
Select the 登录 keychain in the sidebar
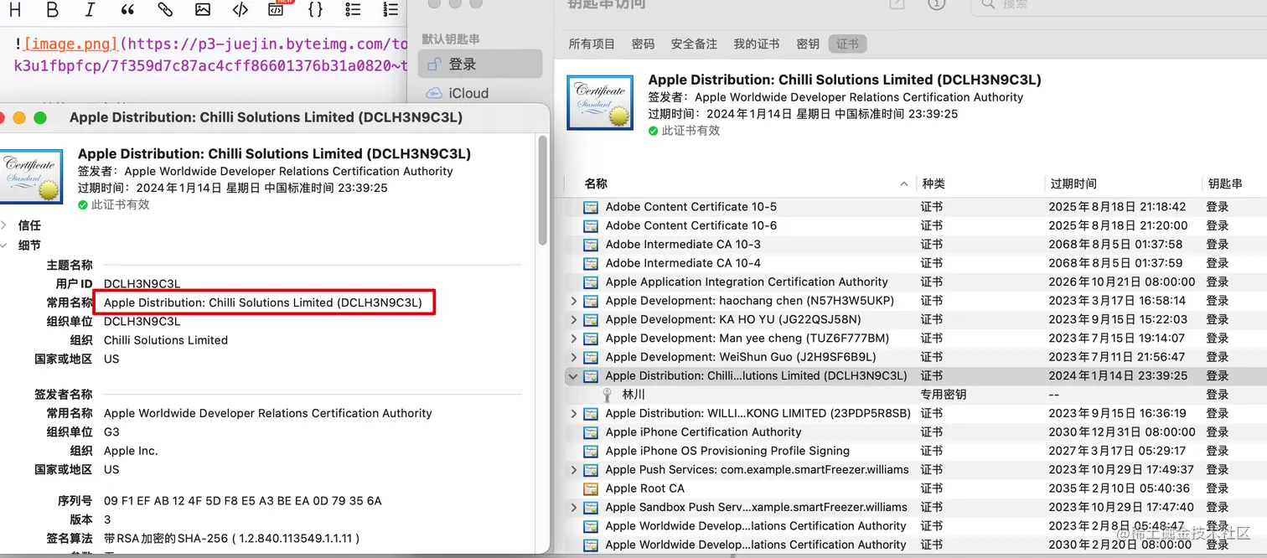pyautogui.click(x=481, y=65)
